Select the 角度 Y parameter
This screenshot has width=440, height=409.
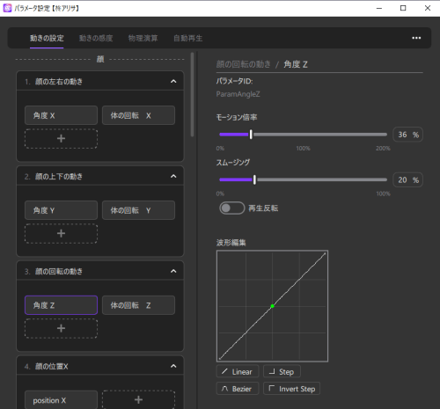pos(61,210)
